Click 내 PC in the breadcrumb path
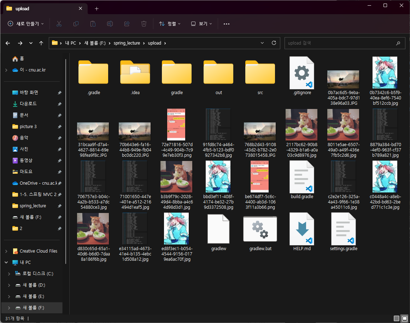Viewport: 410px width, 323px height. pyautogui.click(x=71, y=43)
